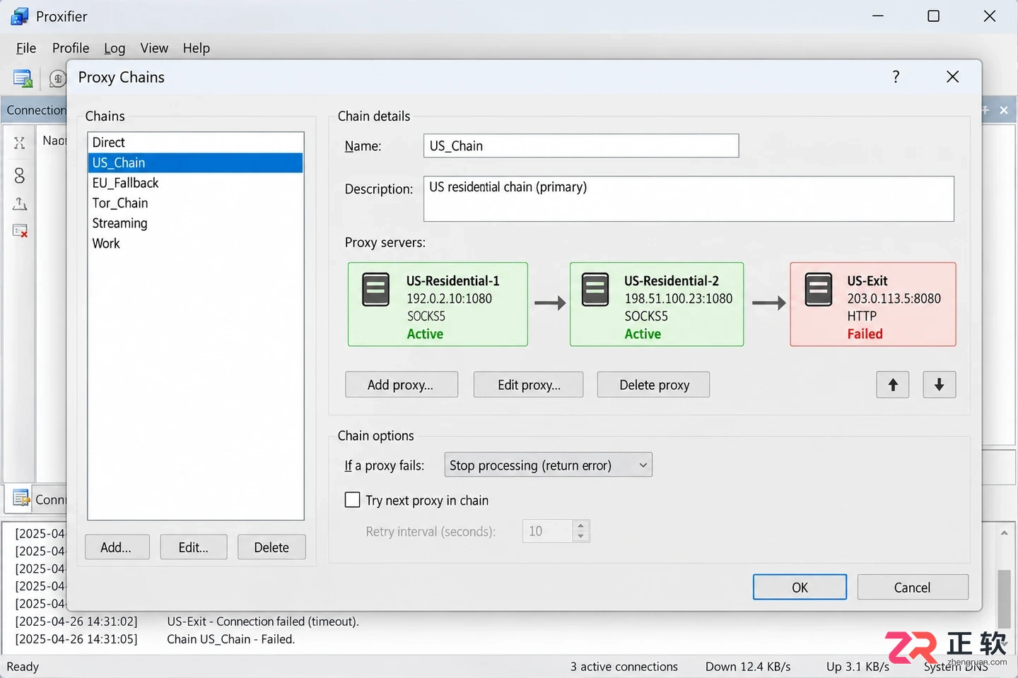Click the dialog help question mark
Viewport: 1018px width, 678px height.
coord(896,77)
